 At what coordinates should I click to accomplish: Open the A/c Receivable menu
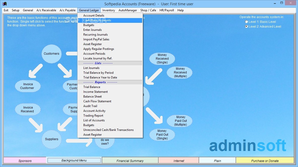click(46, 10)
